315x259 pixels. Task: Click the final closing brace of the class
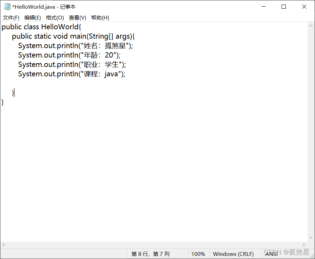coord(2,102)
